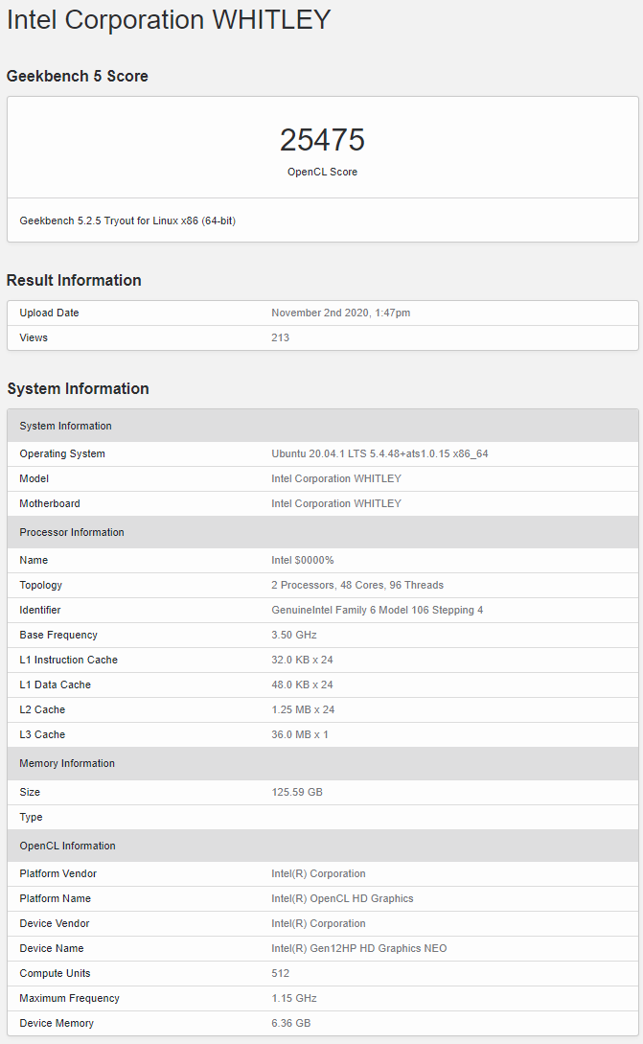Click the 'Compute Units' label
The height and width of the screenshot is (1044, 643).
click(x=56, y=973)
